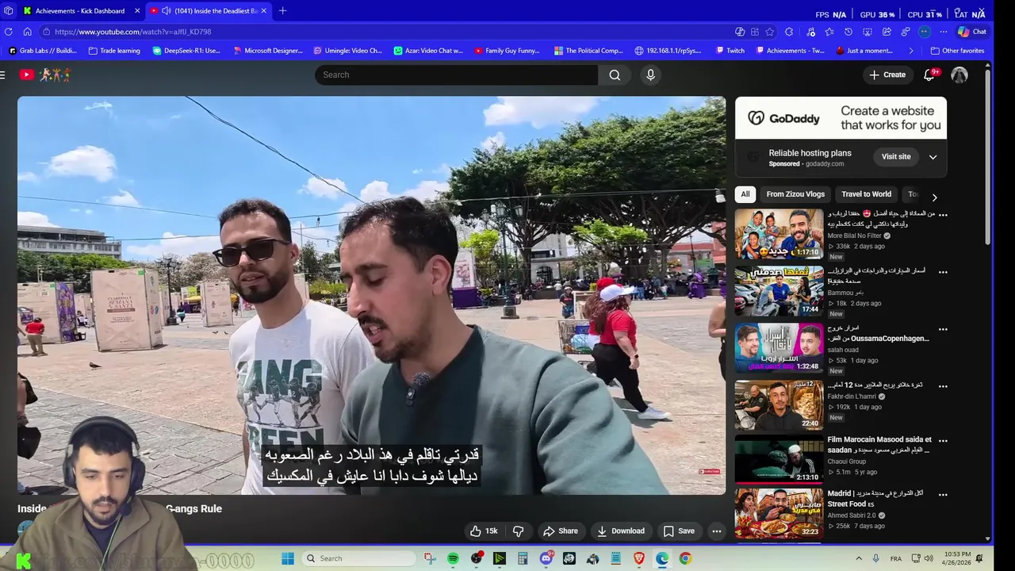Dislike the video thumbs-down button
Screen dimensions: 1015x571
519,531
